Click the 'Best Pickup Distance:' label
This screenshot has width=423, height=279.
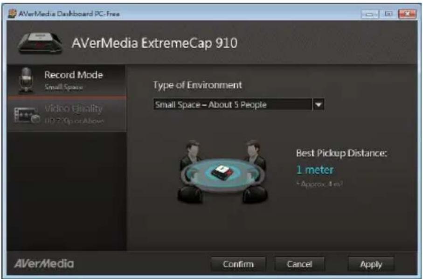click(341, 153)
